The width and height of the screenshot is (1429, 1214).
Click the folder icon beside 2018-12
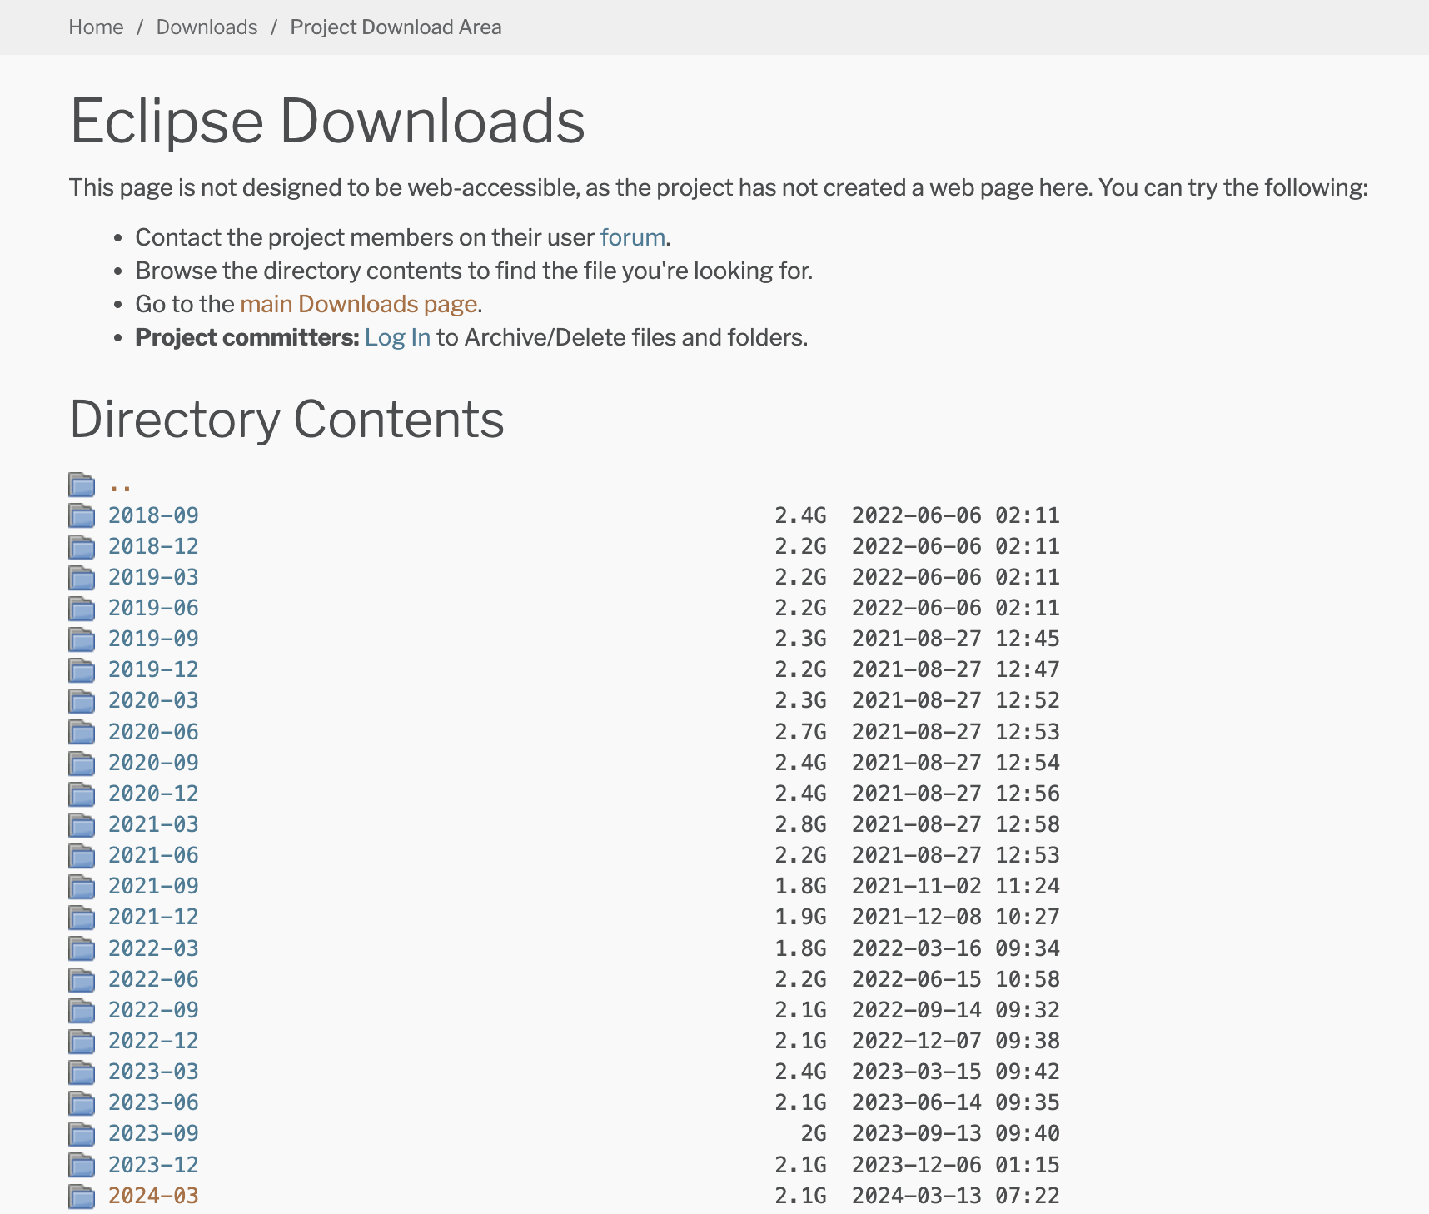click(82, 546)
